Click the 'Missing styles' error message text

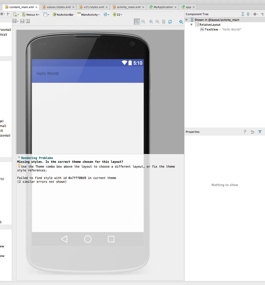pyautogui.click(x=70, y=162)
